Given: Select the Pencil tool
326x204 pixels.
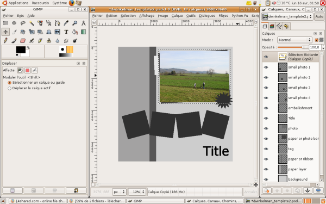Looking at the screenshot, I should [x=5, y=40].
